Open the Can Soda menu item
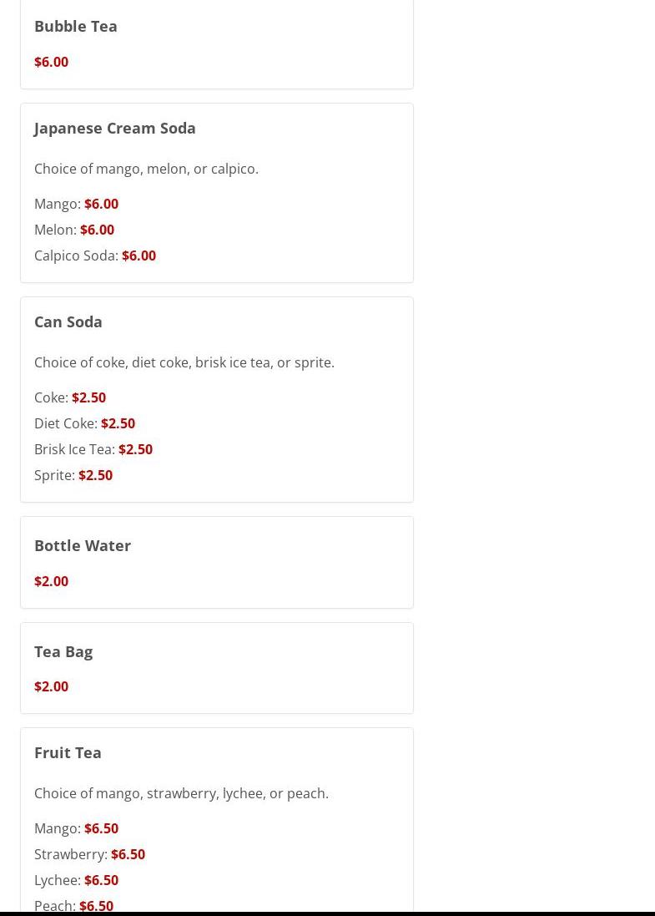The height and width of the screenshot is (916, 655). 68,321
